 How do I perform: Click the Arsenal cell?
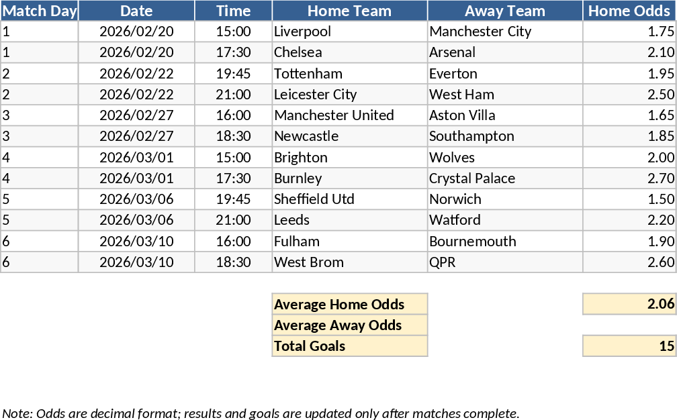[504, 52]
